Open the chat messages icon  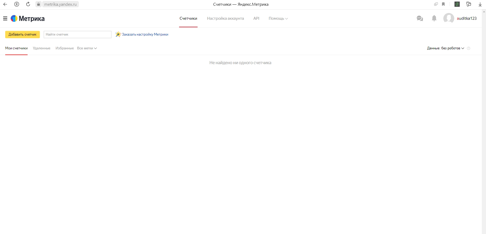coord(420,18)
